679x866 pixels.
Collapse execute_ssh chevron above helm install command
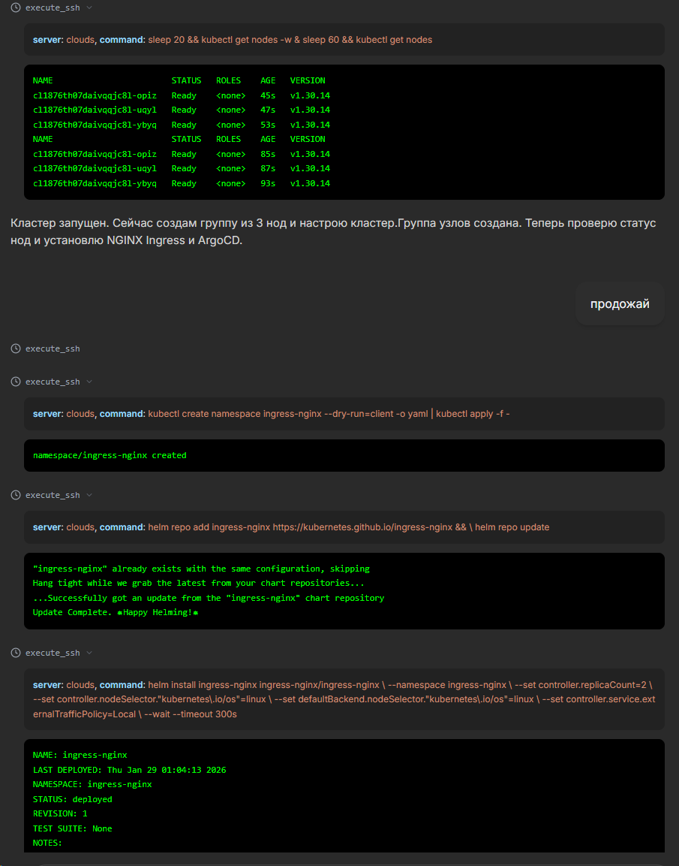(x=89, y=653)
